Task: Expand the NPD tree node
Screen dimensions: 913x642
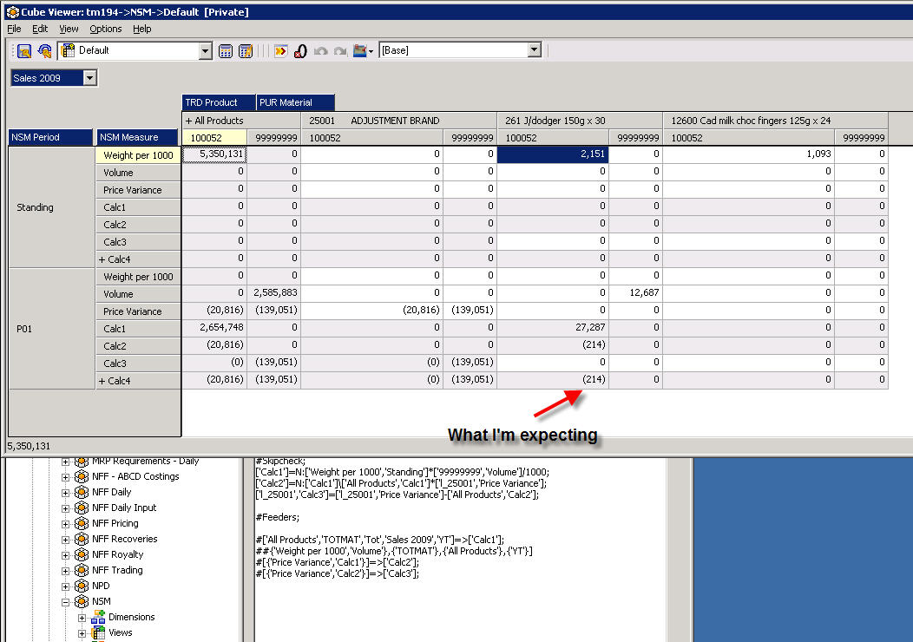Action: coord(65,586)
